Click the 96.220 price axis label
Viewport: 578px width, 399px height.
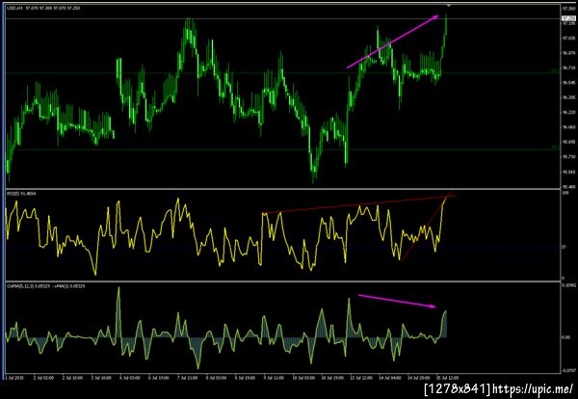[567, 113]
